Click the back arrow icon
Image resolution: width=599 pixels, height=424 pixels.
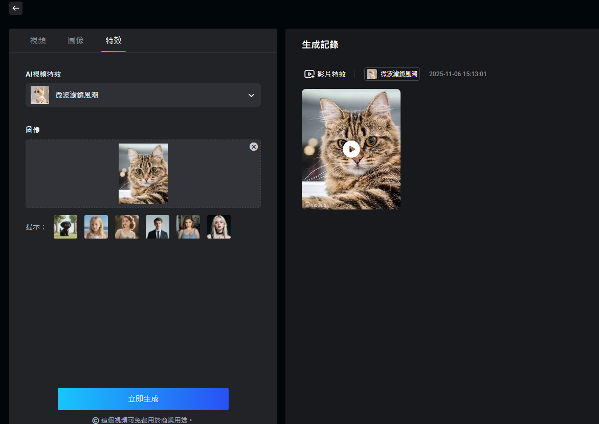tap(16, 8)
